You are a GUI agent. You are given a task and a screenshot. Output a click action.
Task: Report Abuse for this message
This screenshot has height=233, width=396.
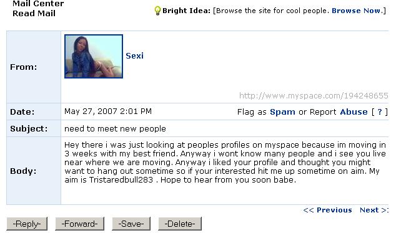pos(354,112)
